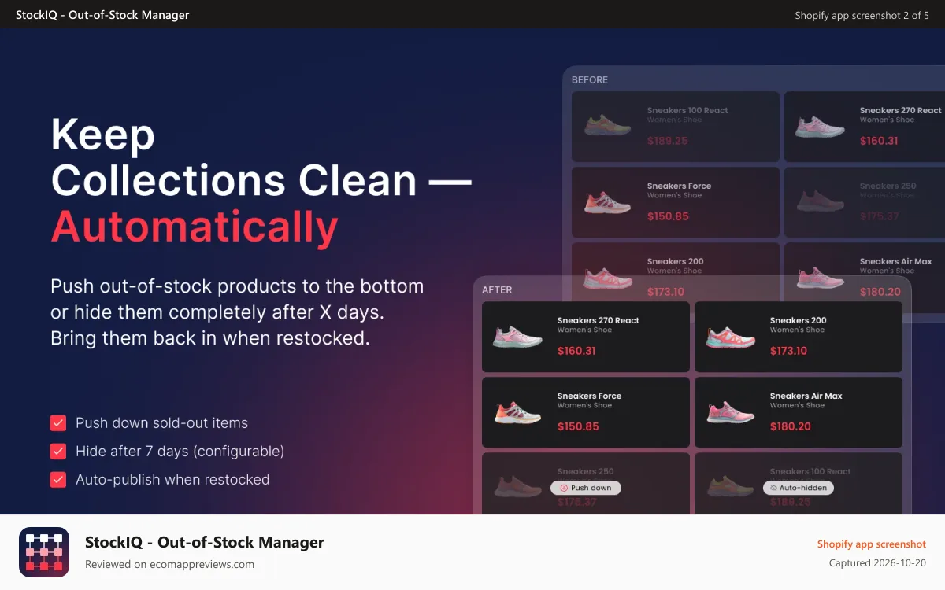Click Sneakers 270 React name in AFTER panel
The image size is (945, 590).
point(598,321)
